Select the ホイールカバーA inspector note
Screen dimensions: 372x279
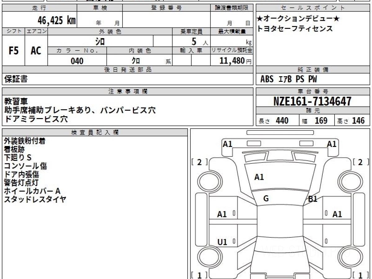click(32, 191)
